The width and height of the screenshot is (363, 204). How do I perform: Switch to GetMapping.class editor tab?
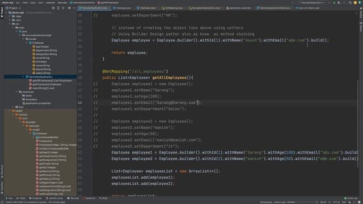[174, 8]
